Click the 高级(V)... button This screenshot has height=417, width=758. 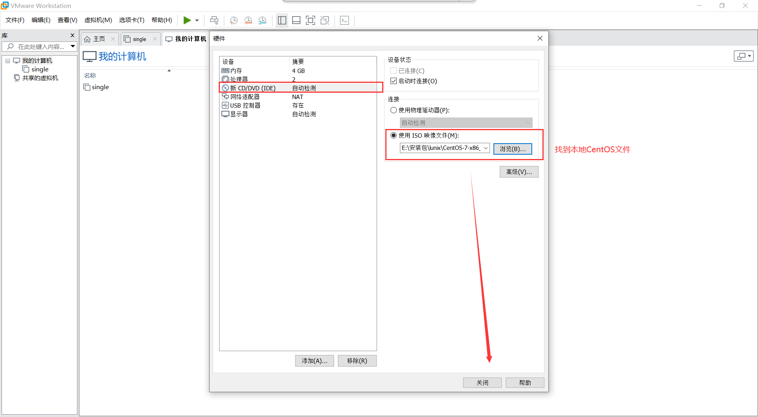coord(519,172)
